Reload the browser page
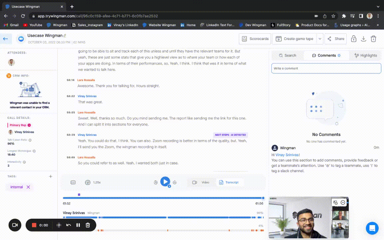Screen dimensions: 384x240 coord(23,16)
